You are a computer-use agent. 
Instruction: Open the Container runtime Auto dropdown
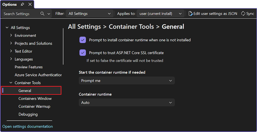127,103
